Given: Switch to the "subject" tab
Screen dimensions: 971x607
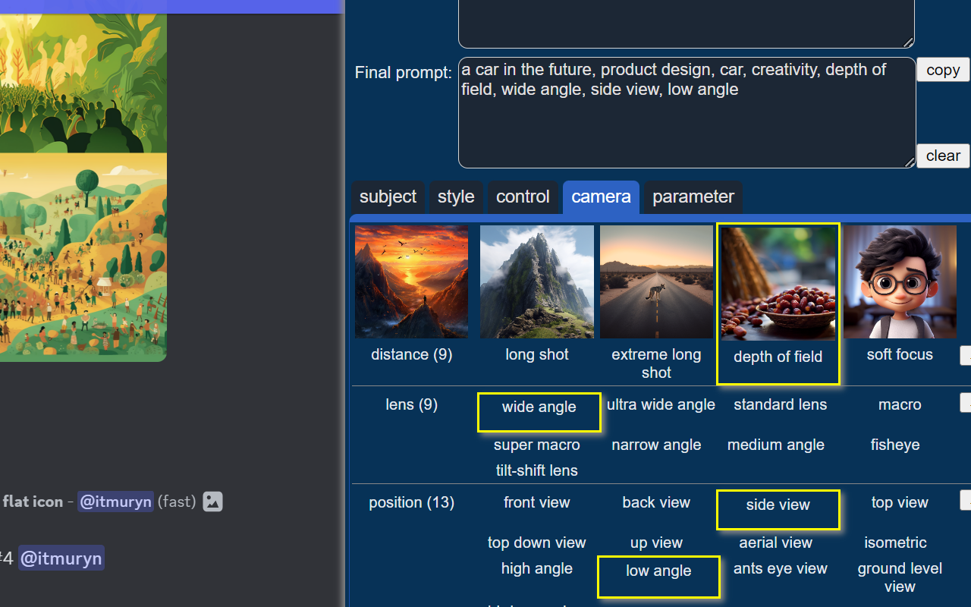Looking at the screenshot, I should [388, 197].
